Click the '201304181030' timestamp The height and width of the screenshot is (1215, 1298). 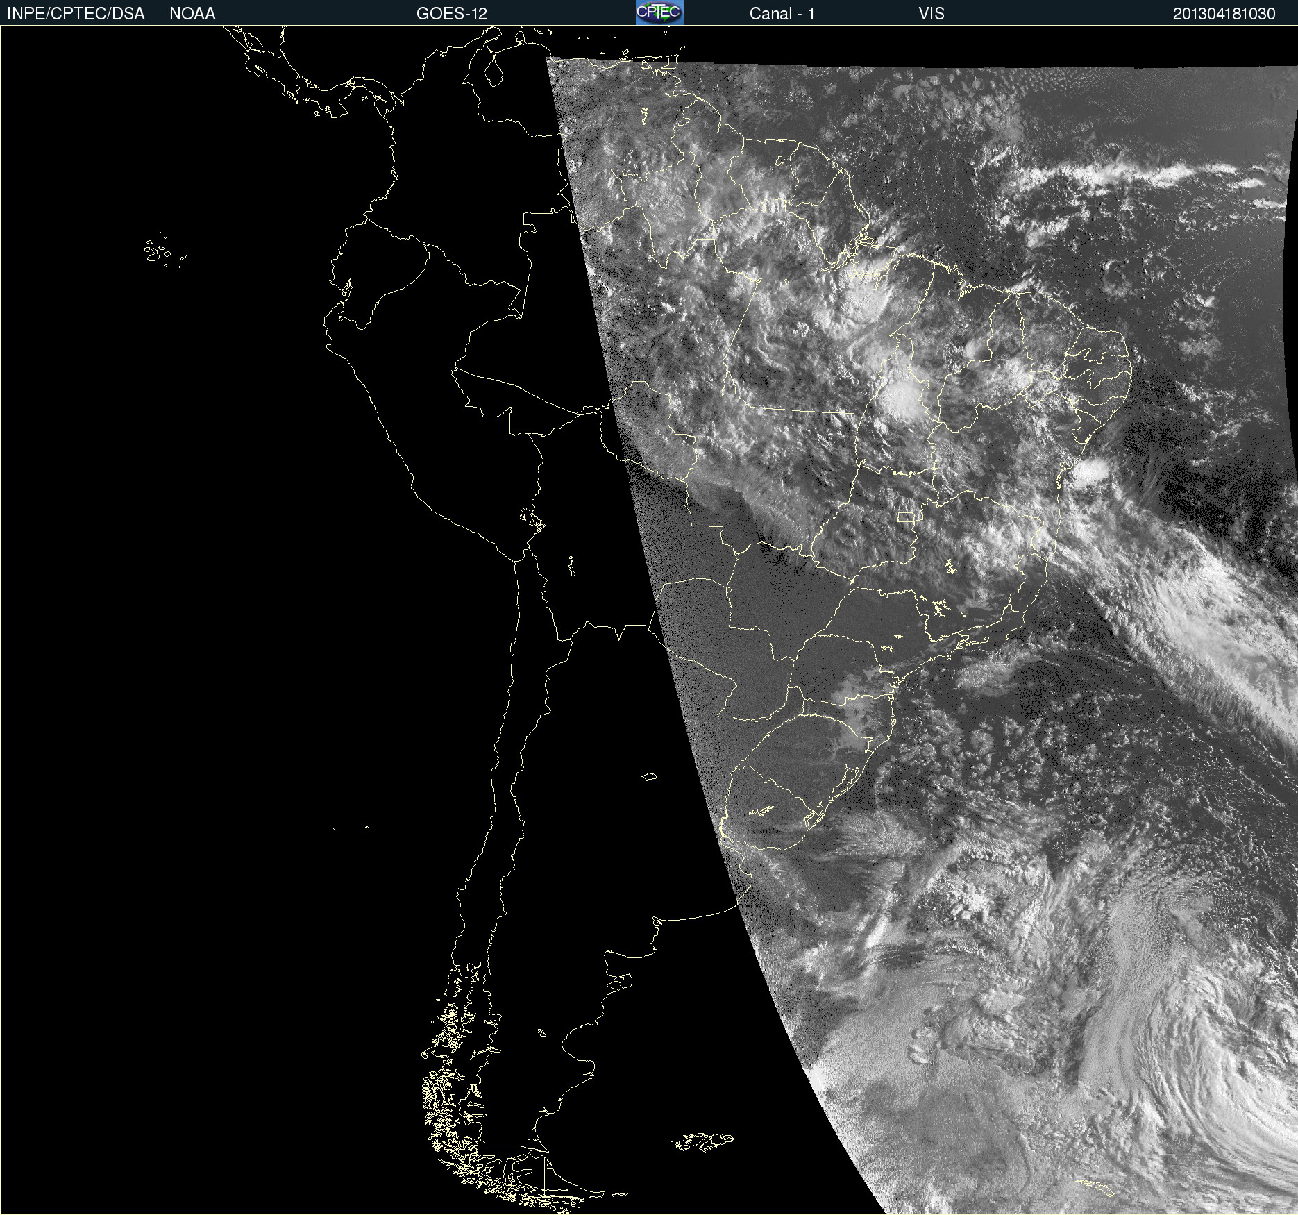1224,14
